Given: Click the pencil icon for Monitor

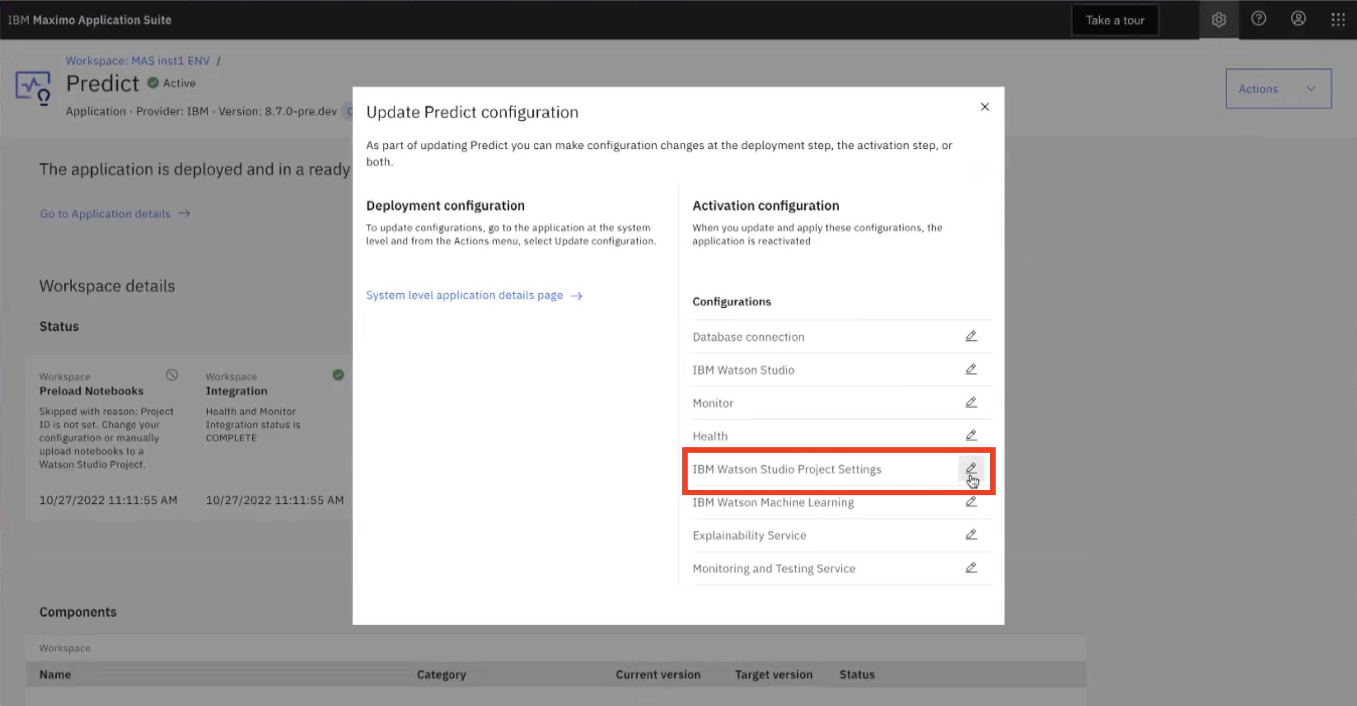Looking at the screenshot, I should (x=971, y=403).
